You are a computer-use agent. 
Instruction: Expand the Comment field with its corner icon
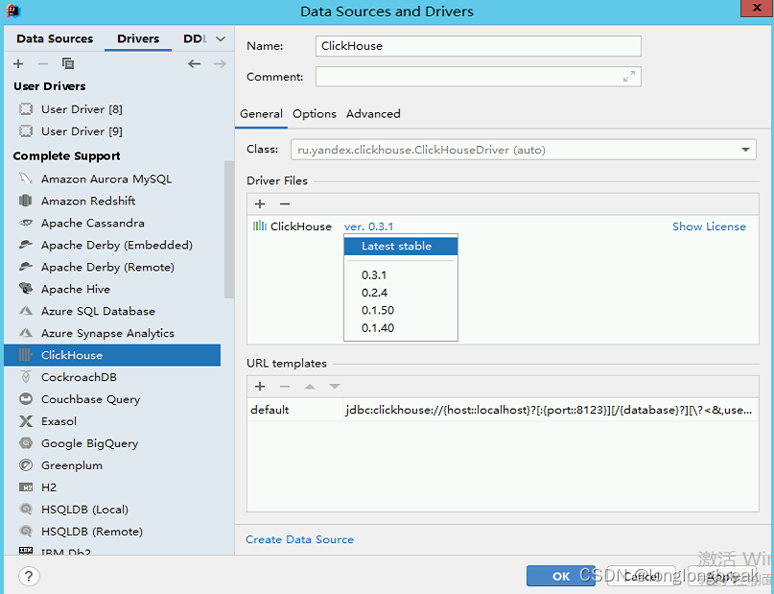coord(630,77)
